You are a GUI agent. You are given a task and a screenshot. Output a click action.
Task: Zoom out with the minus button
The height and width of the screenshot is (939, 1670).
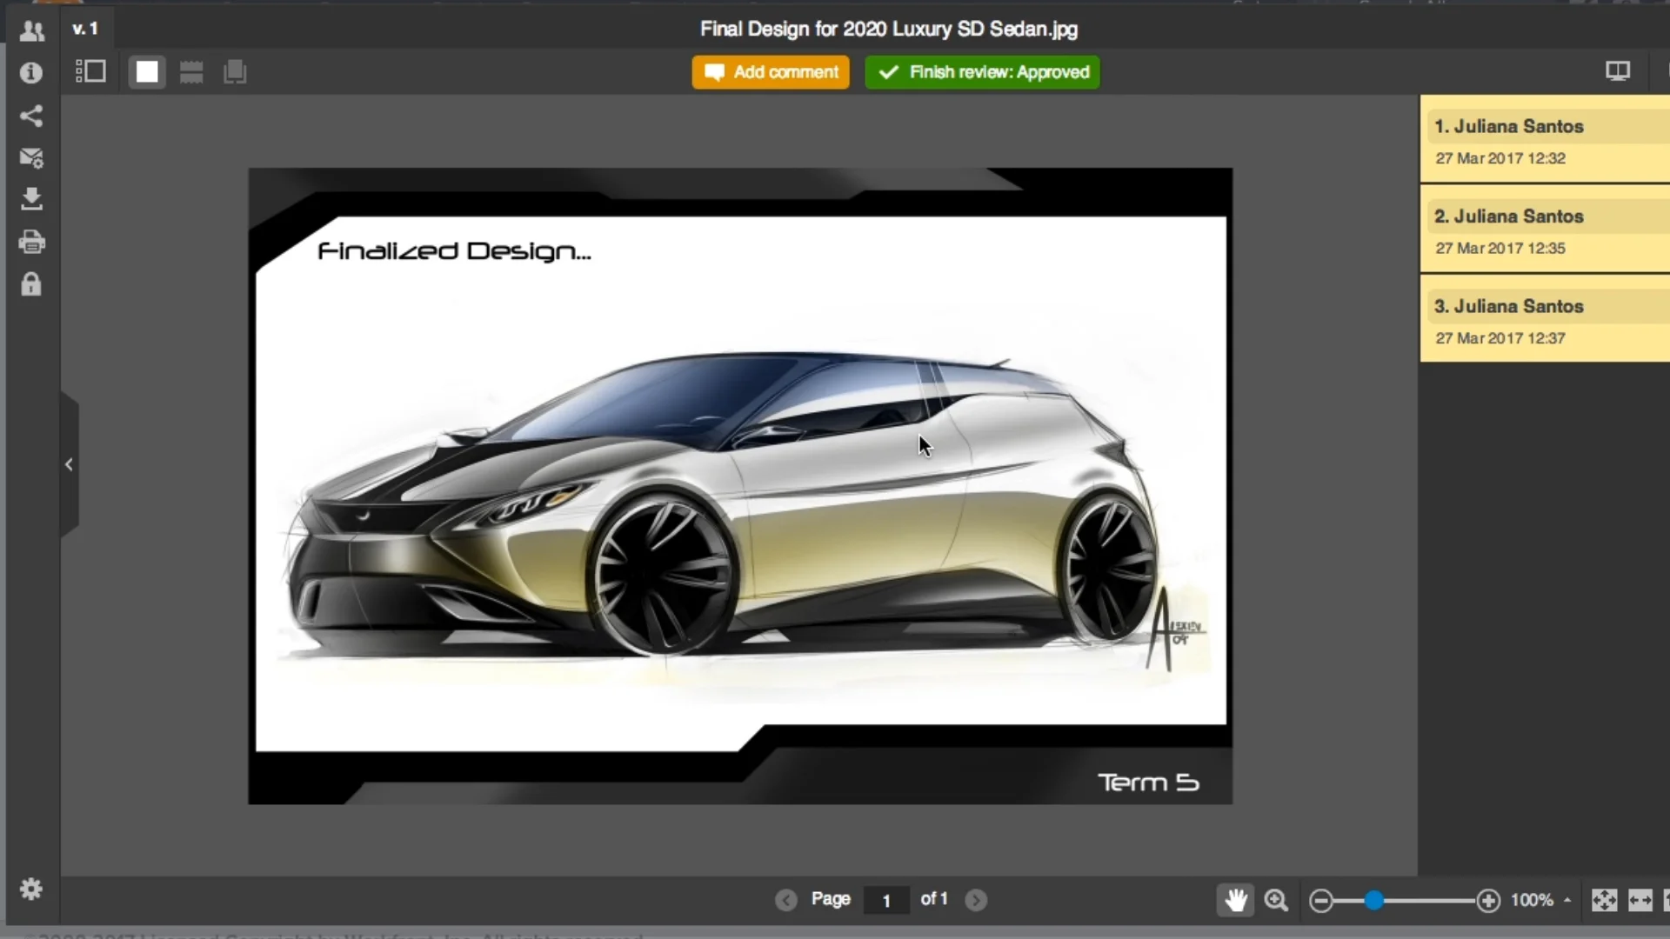point(1321,901)
